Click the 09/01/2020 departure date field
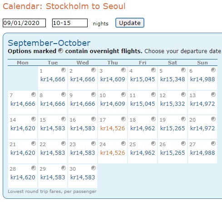 coord(24,23)
